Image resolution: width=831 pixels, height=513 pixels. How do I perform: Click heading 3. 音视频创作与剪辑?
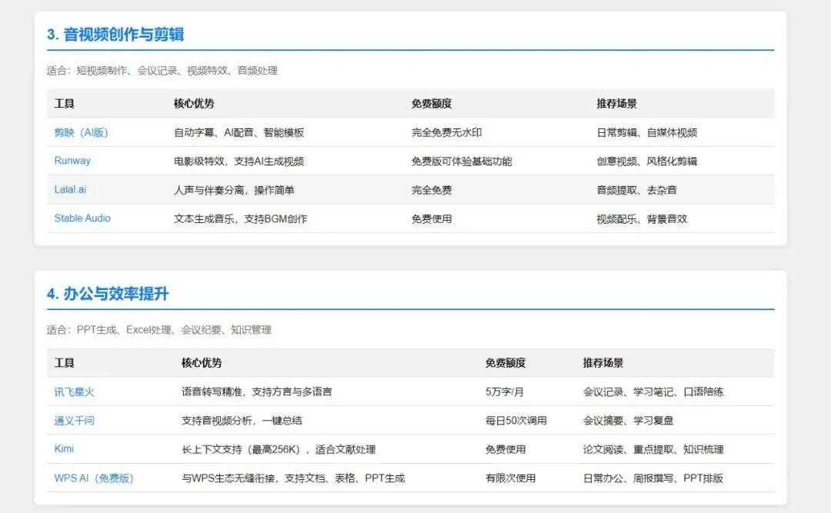point(115,35)
